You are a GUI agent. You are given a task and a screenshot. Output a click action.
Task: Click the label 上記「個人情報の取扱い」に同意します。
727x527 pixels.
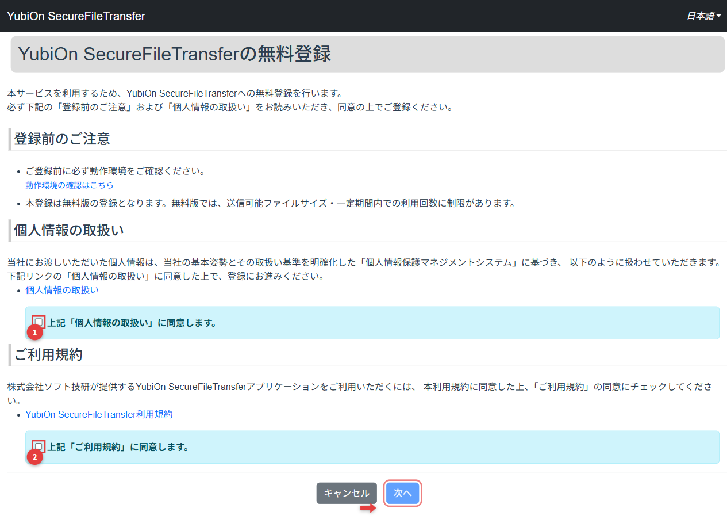(x=132, y=323)
